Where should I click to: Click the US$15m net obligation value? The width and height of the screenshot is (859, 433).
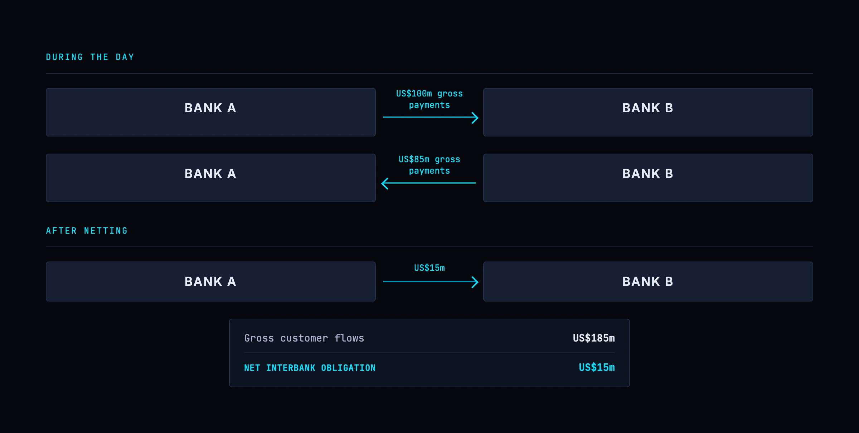pyautogui.click(x=597, y=367)
